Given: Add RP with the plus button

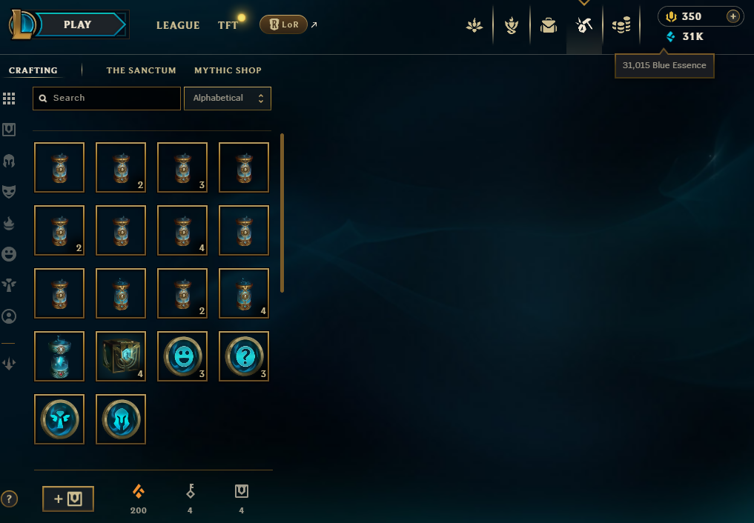Looking at the screenshot, I should [x=732, y=16].
